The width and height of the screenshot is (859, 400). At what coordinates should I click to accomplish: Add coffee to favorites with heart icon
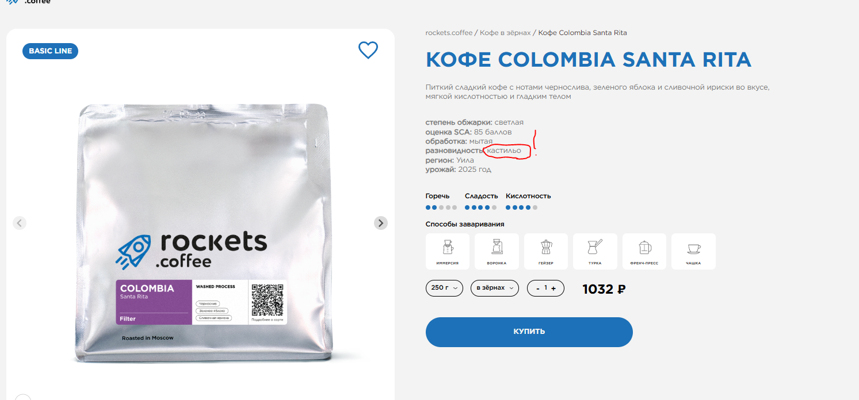[368, 51]
